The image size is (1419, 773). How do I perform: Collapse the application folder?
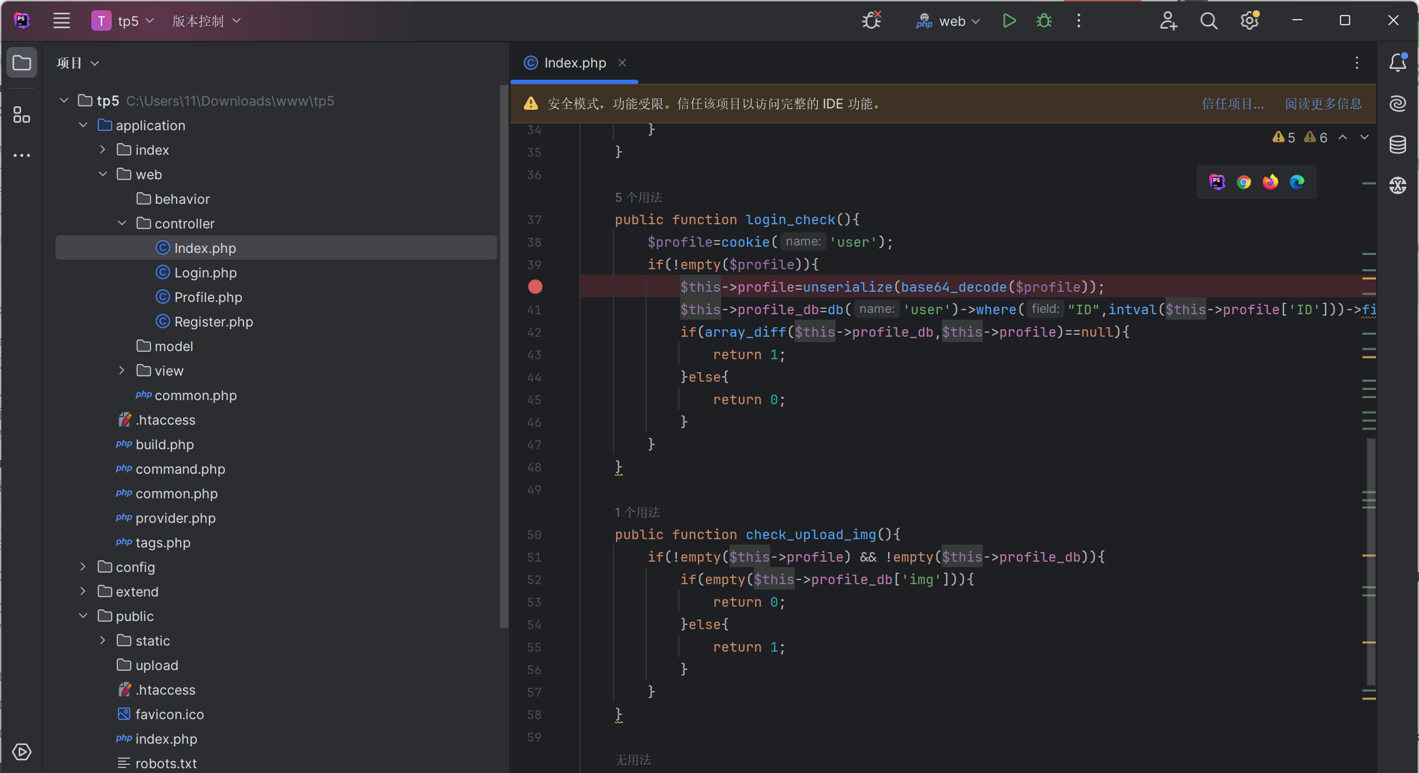83,125
